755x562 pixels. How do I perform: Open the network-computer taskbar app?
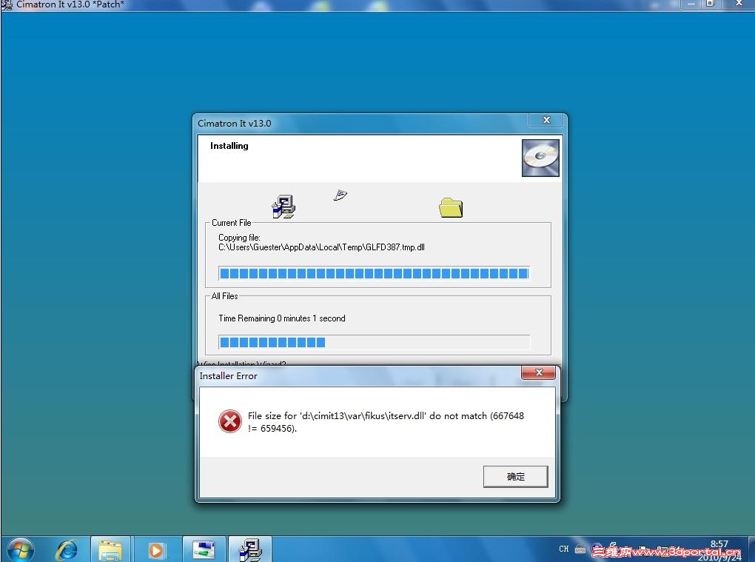pyautogui.click(x=204, y=549)
